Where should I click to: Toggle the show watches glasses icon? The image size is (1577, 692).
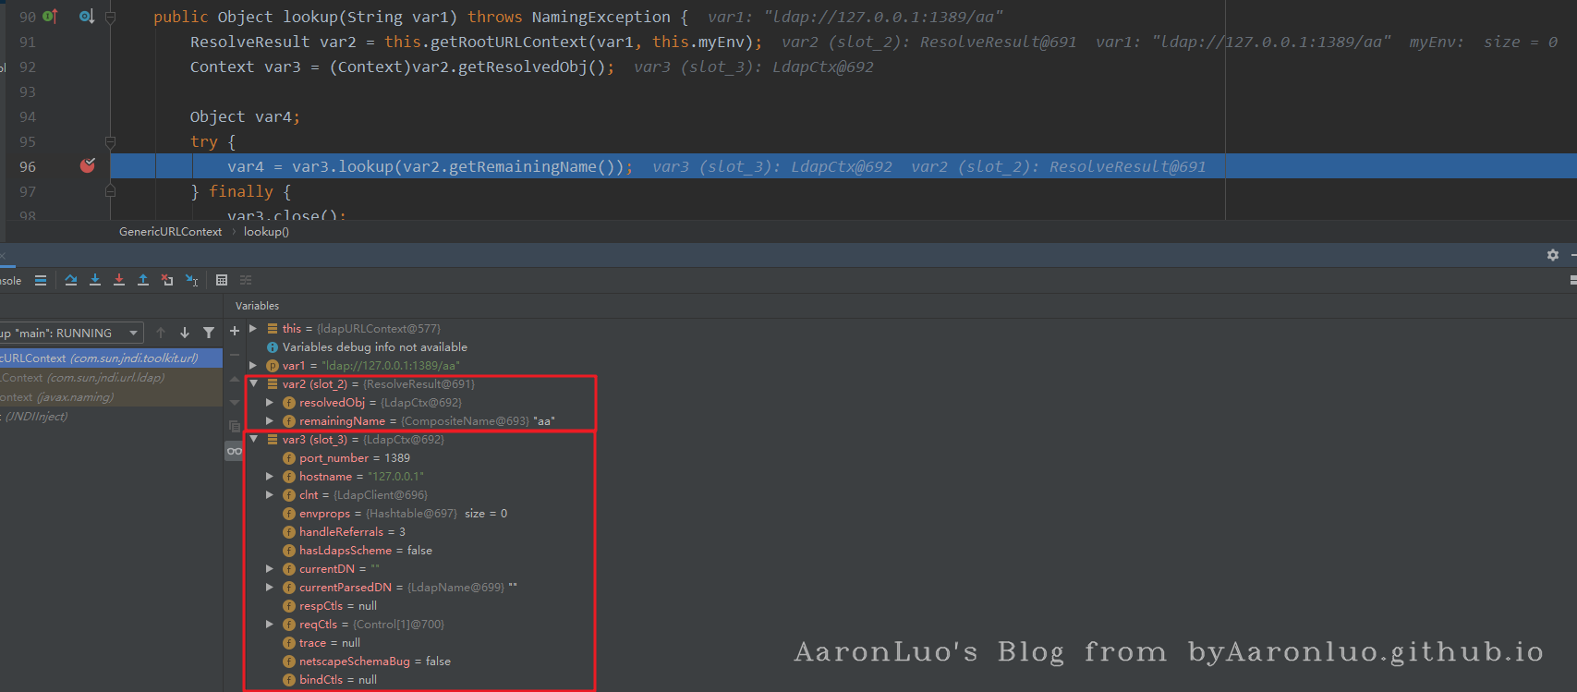click(235, 451)
